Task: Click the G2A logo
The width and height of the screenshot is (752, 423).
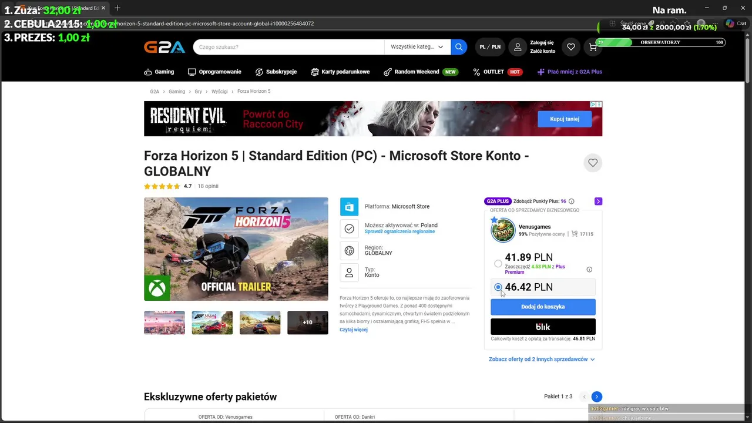Action: click(164, 47)
